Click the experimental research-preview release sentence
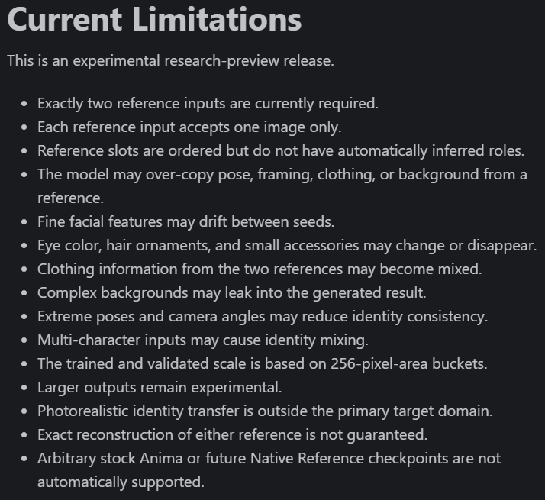Viewport: 545px width, 500px height. point(170,61)
